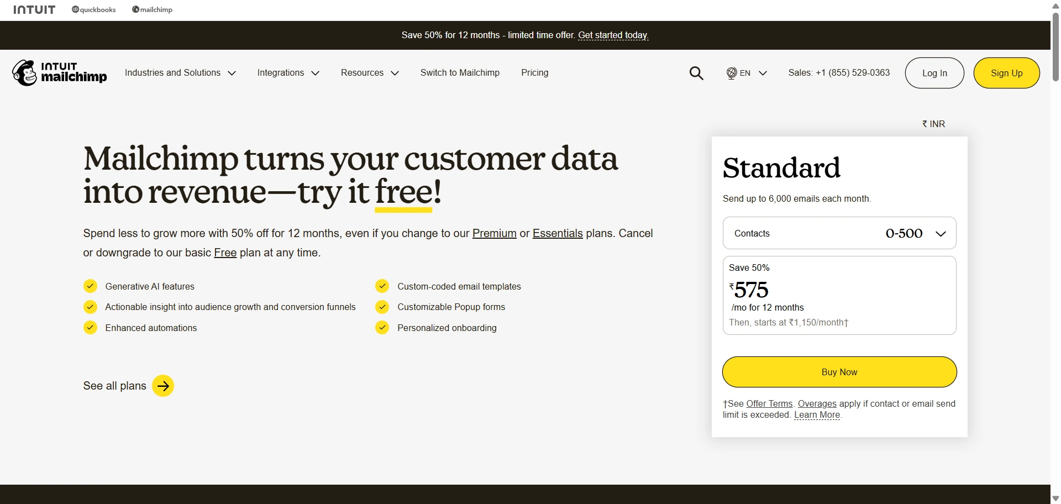
Task: Open the search magnifier icon
Action: point(696,73)
